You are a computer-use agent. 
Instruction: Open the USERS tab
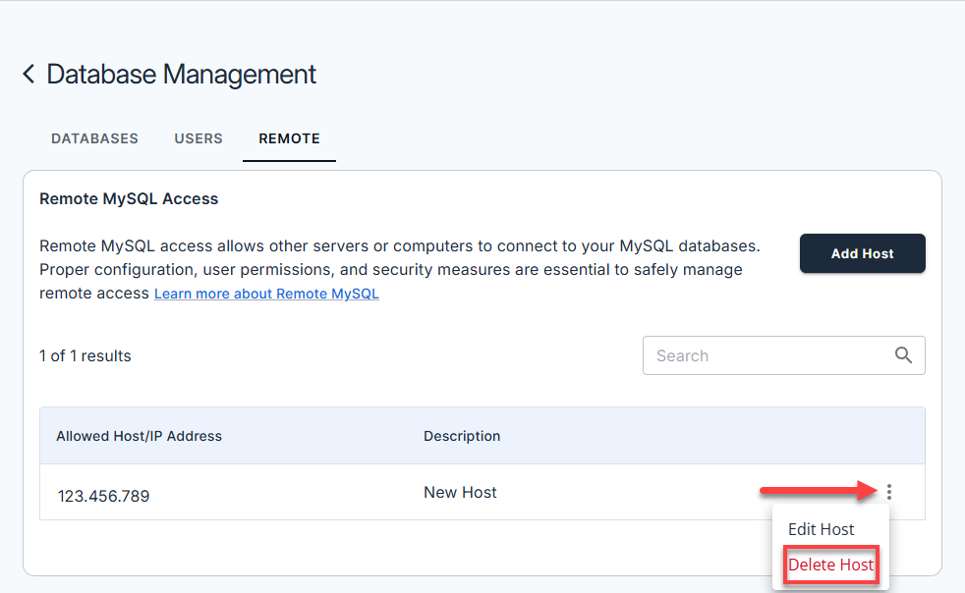tap(199, 138)
